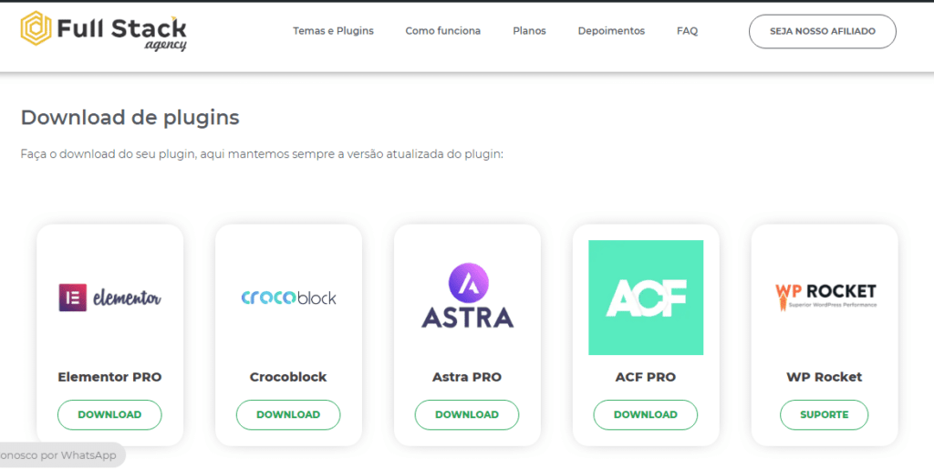Open the Planos menu item
This screenshot has width=934, height=470.
[530, 31]
